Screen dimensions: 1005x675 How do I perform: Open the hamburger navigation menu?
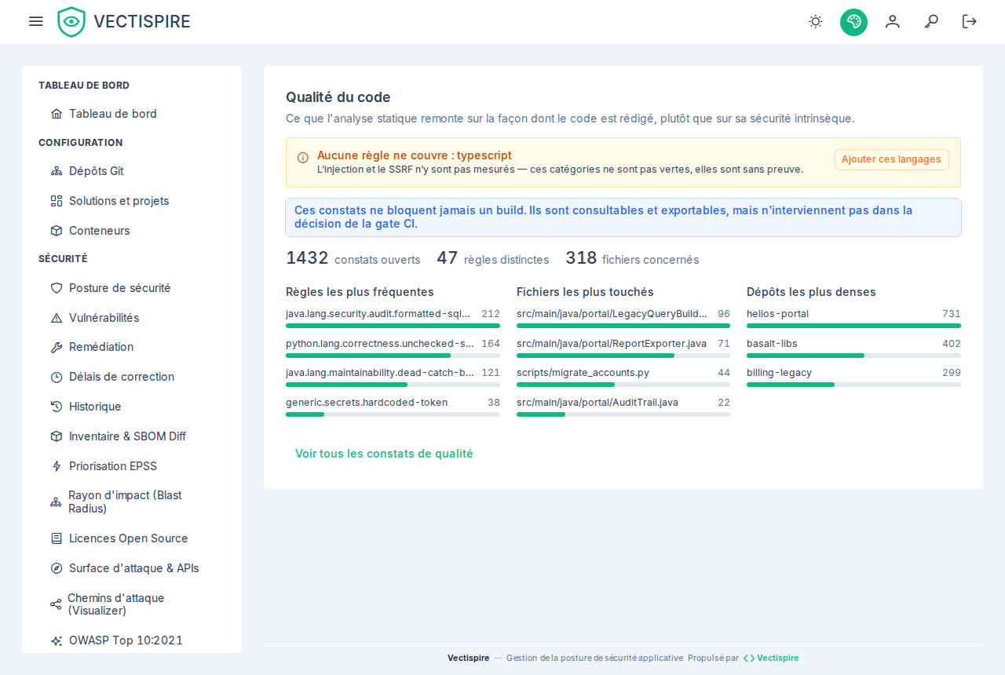35,21
